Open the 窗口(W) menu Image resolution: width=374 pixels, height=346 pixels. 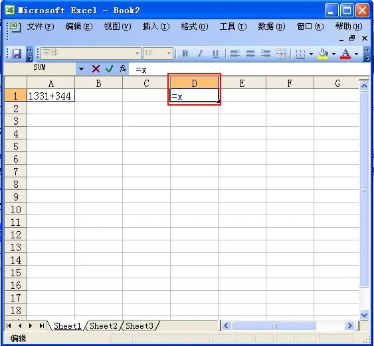point(310,27)
